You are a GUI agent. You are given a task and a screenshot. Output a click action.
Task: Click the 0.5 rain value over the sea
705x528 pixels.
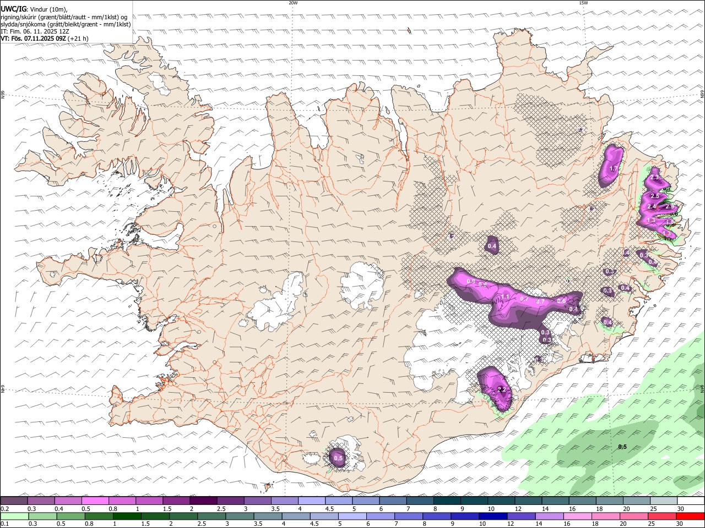[622, 447]
